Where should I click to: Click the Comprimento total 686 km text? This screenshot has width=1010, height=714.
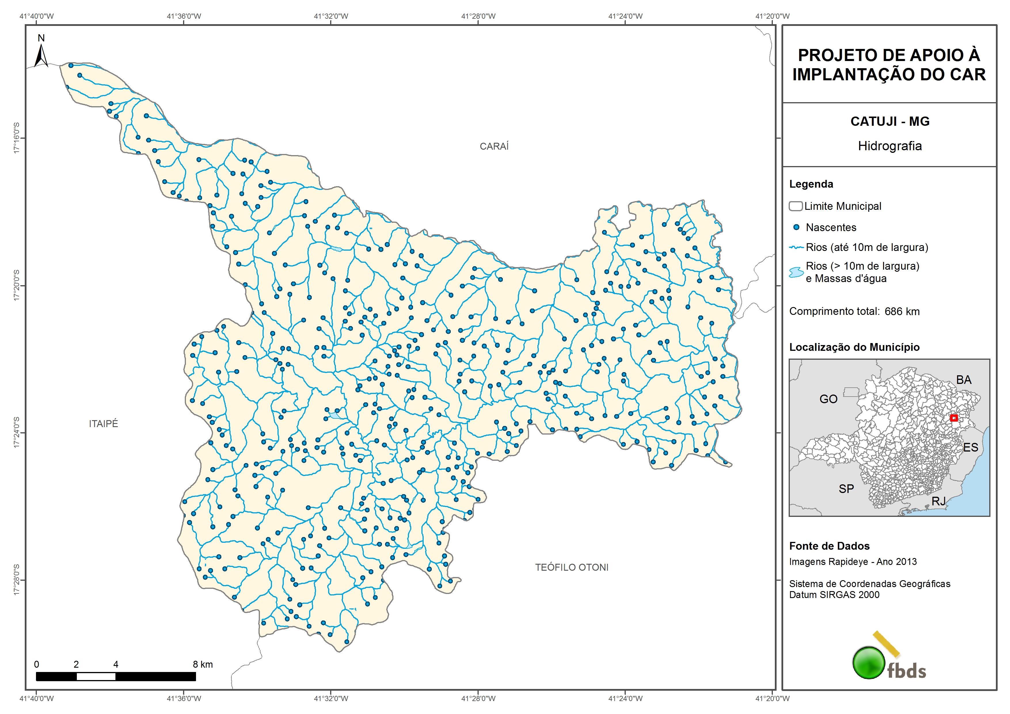click(x=854, y=311)
